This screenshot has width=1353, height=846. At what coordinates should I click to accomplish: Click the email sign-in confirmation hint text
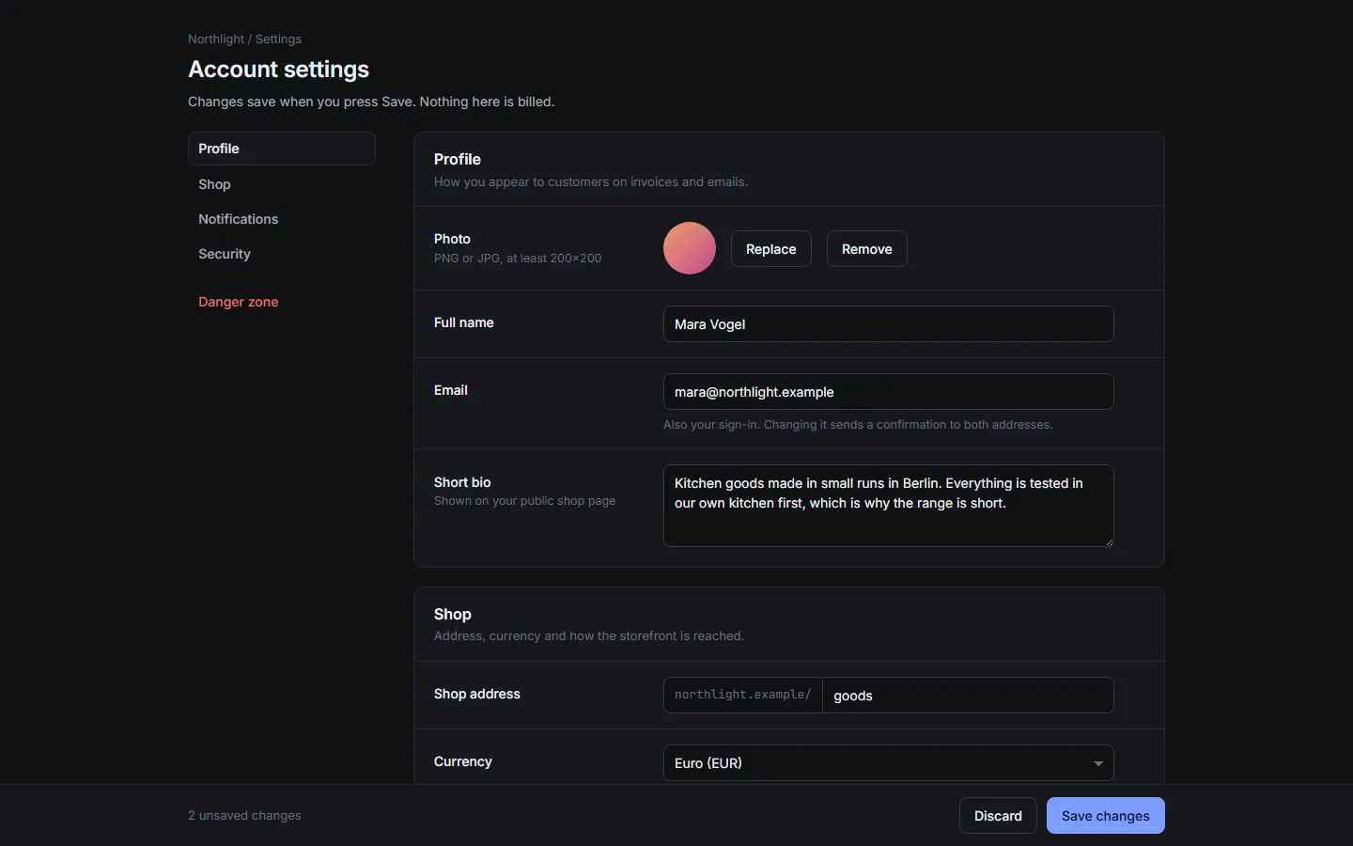[x=858, y=425]
